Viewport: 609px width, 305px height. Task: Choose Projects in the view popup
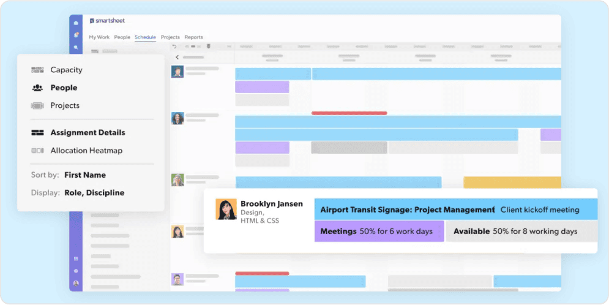click(65, 106)
